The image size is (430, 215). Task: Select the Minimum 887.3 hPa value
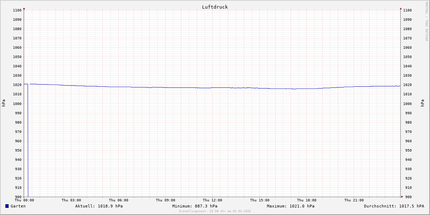coord(195,206)
